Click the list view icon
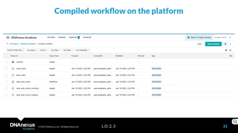The width and height of the screenshot is (238, 133). pyautogui.click(x=230, y=50)
